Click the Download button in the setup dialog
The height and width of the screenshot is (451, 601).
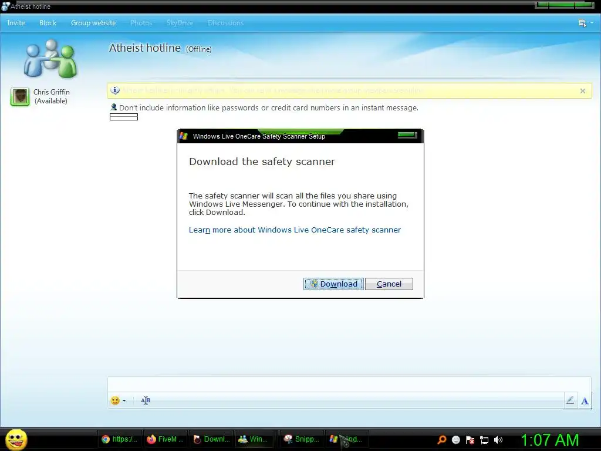(333, 284)
